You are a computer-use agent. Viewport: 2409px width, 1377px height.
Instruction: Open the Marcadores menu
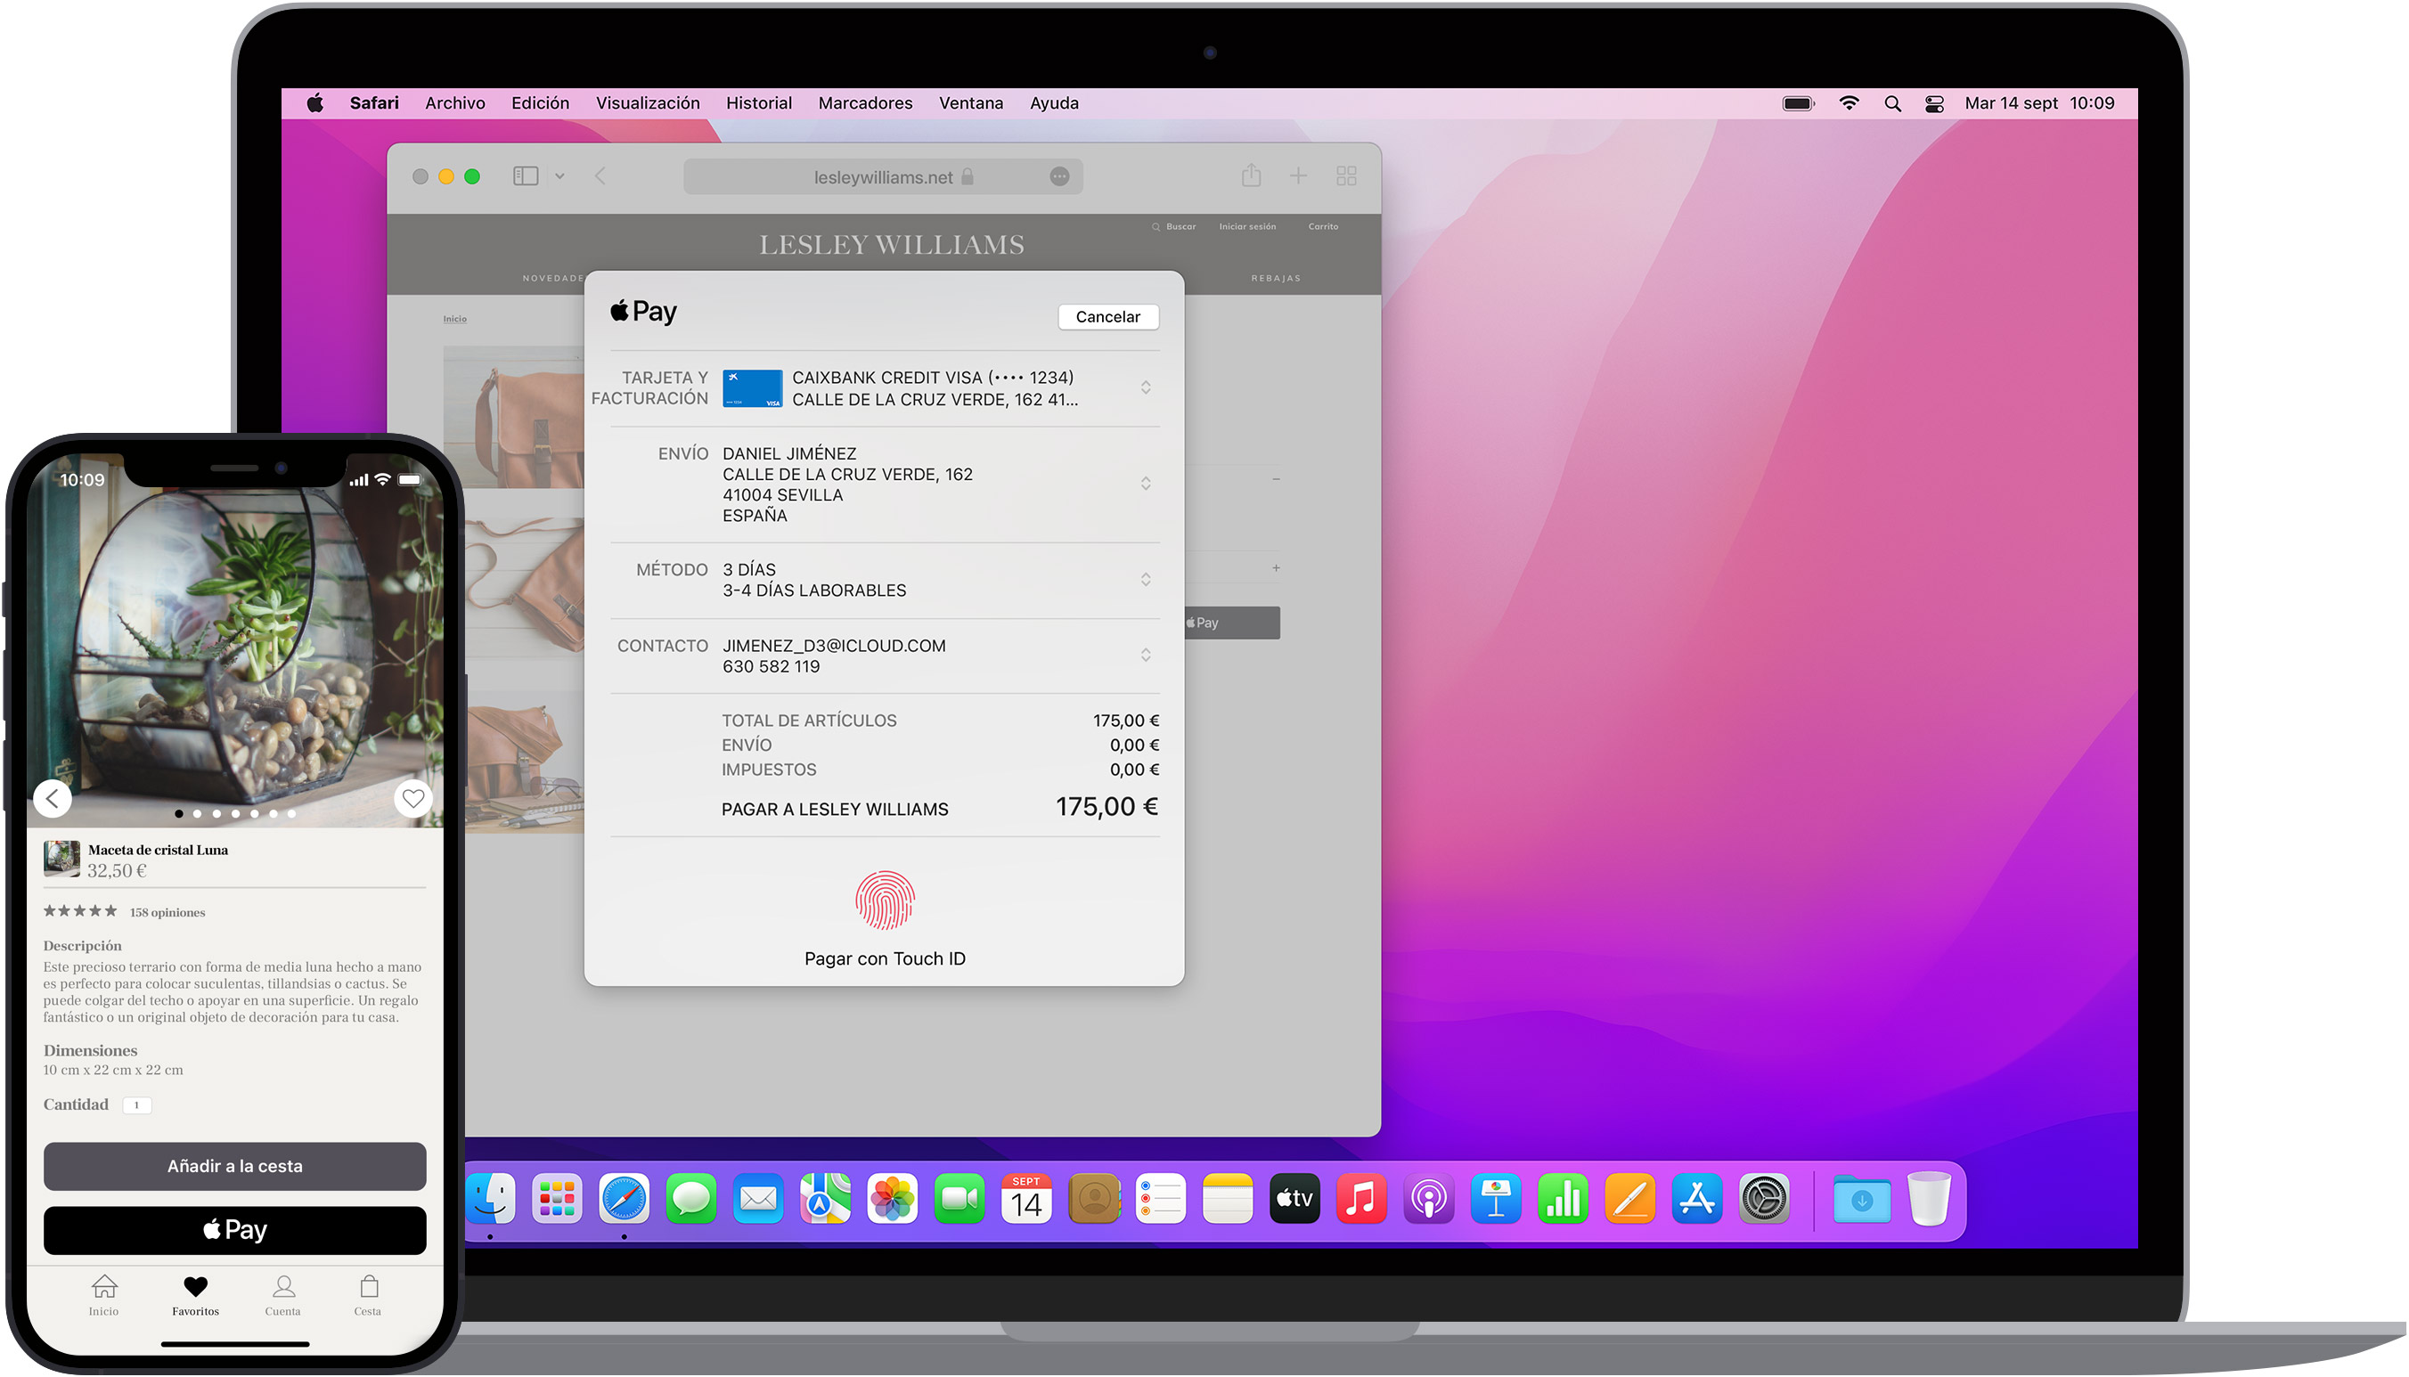click(864, 103)
